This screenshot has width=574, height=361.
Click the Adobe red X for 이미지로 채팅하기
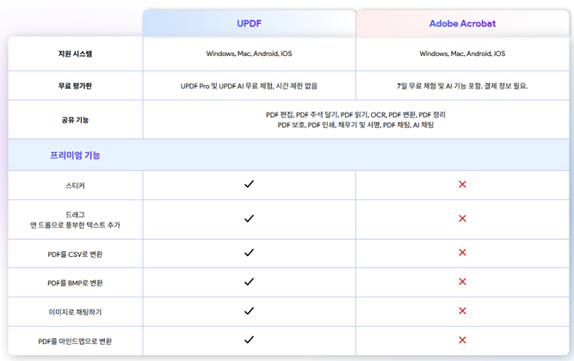[x=462, y=311]
